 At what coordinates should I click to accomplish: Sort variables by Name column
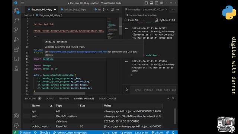pyautogui.click(x=42, y=106)
